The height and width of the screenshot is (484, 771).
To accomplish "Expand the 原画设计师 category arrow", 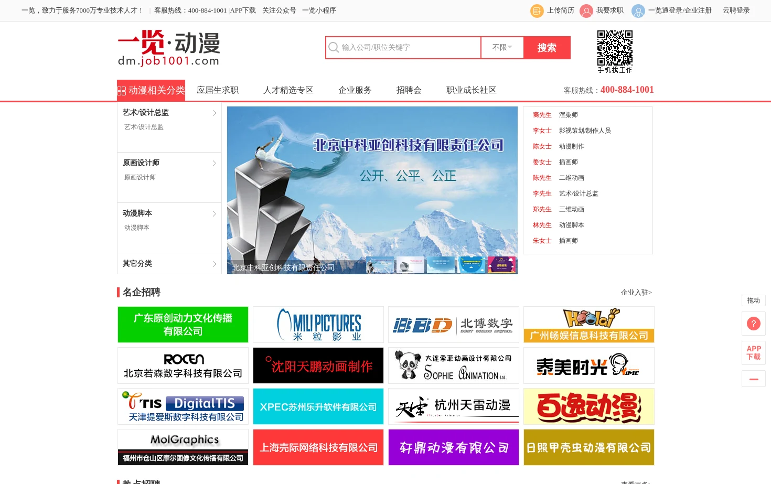I will 214,164.
